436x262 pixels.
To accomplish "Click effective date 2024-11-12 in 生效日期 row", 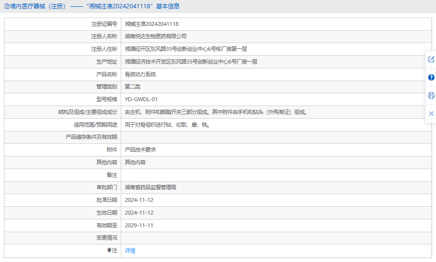I will tap(139, 213).
